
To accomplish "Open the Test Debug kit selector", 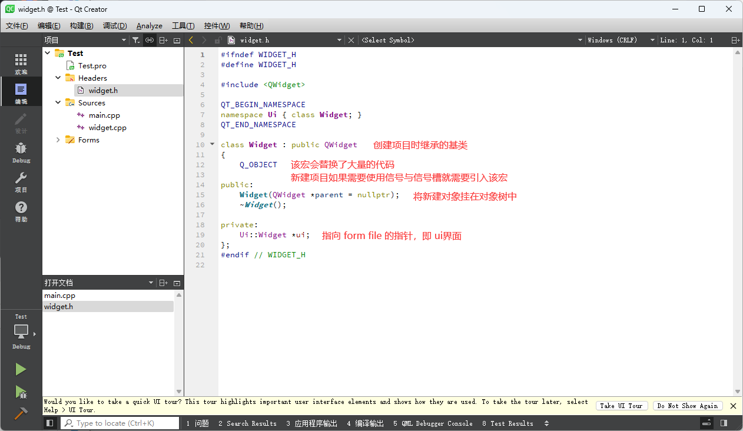I will point(21,333).
